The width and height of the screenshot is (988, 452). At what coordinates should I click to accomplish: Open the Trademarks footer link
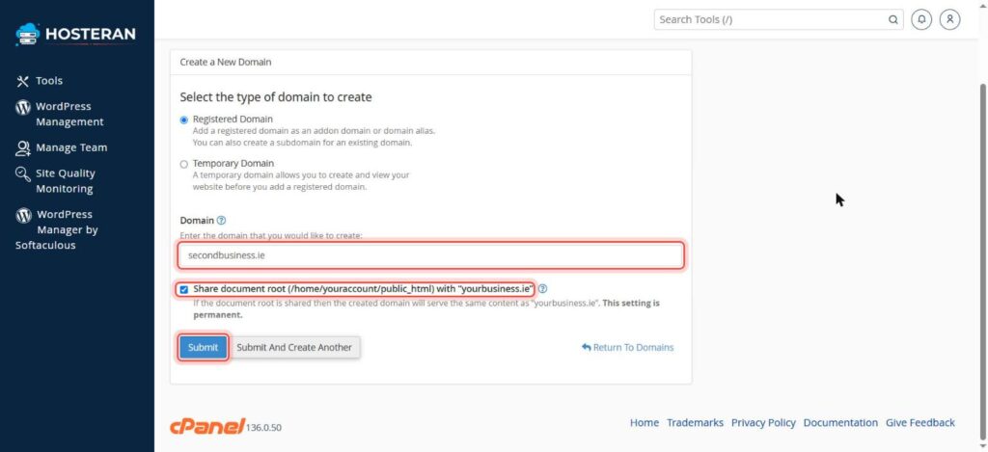695,423
